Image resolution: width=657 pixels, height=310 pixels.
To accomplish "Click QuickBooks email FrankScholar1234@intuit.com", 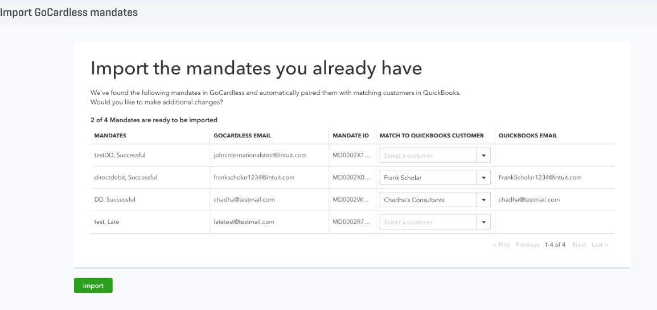I will pos(540,177).
